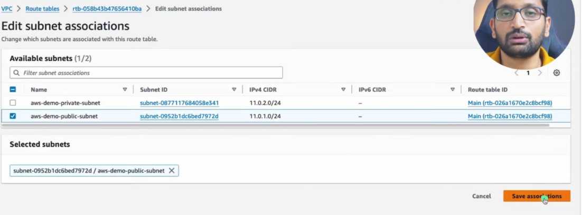Open table preferences gear icon

[x=556, y=73]
